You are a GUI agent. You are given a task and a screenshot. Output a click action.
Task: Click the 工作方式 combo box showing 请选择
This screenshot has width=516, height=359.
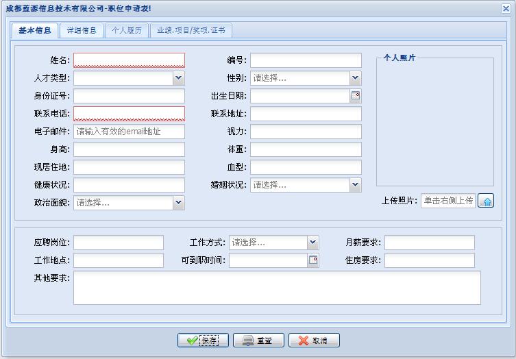268,243
